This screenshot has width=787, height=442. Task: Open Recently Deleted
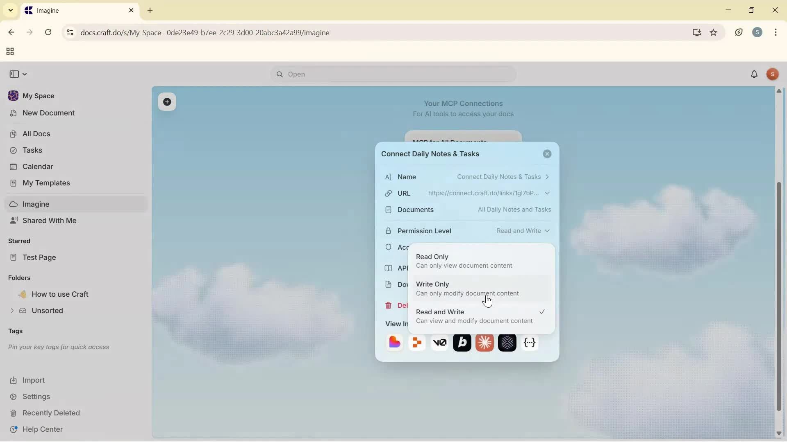[x=51, y=413]
